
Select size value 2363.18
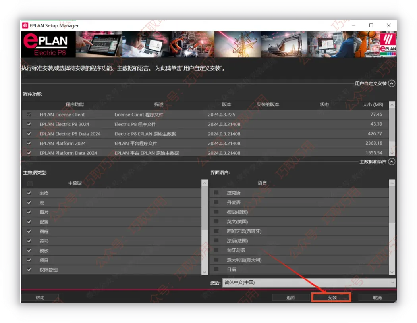click(374, 143)
